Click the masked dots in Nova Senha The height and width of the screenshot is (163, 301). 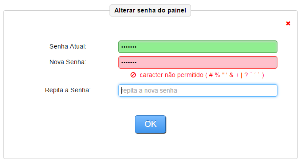129,63
